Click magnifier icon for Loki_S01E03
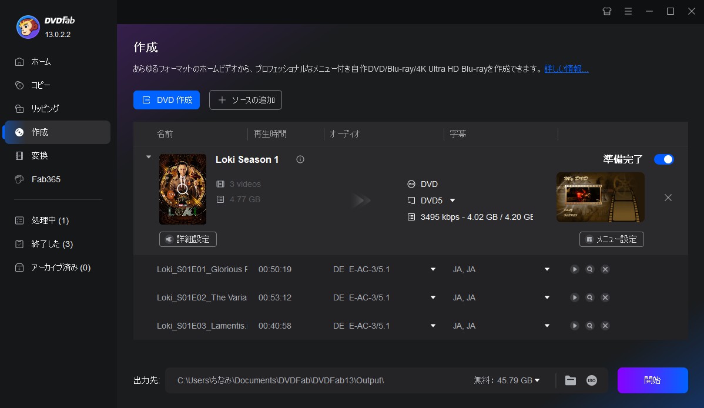The height and width of the screenshot is (408, 704). (590, 326)
